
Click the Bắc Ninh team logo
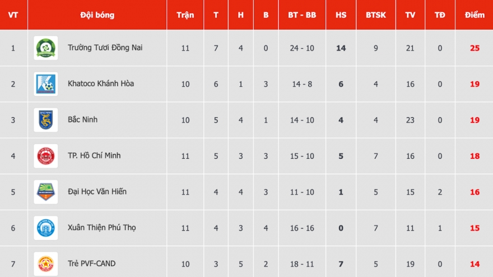pos(45,120)
